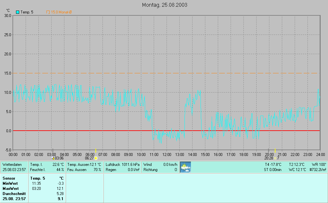The height and width of the screenshot is (203, 328).
Task: Click the partly cloudy weather forecast icon
Action: (185, 167)
